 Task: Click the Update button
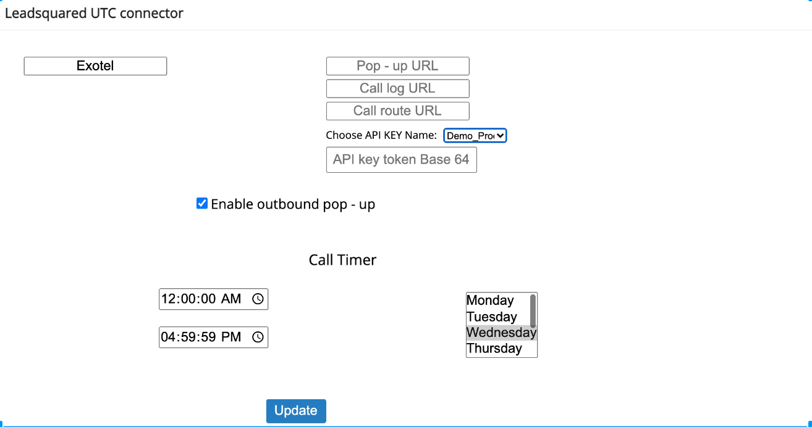(296, 411)
